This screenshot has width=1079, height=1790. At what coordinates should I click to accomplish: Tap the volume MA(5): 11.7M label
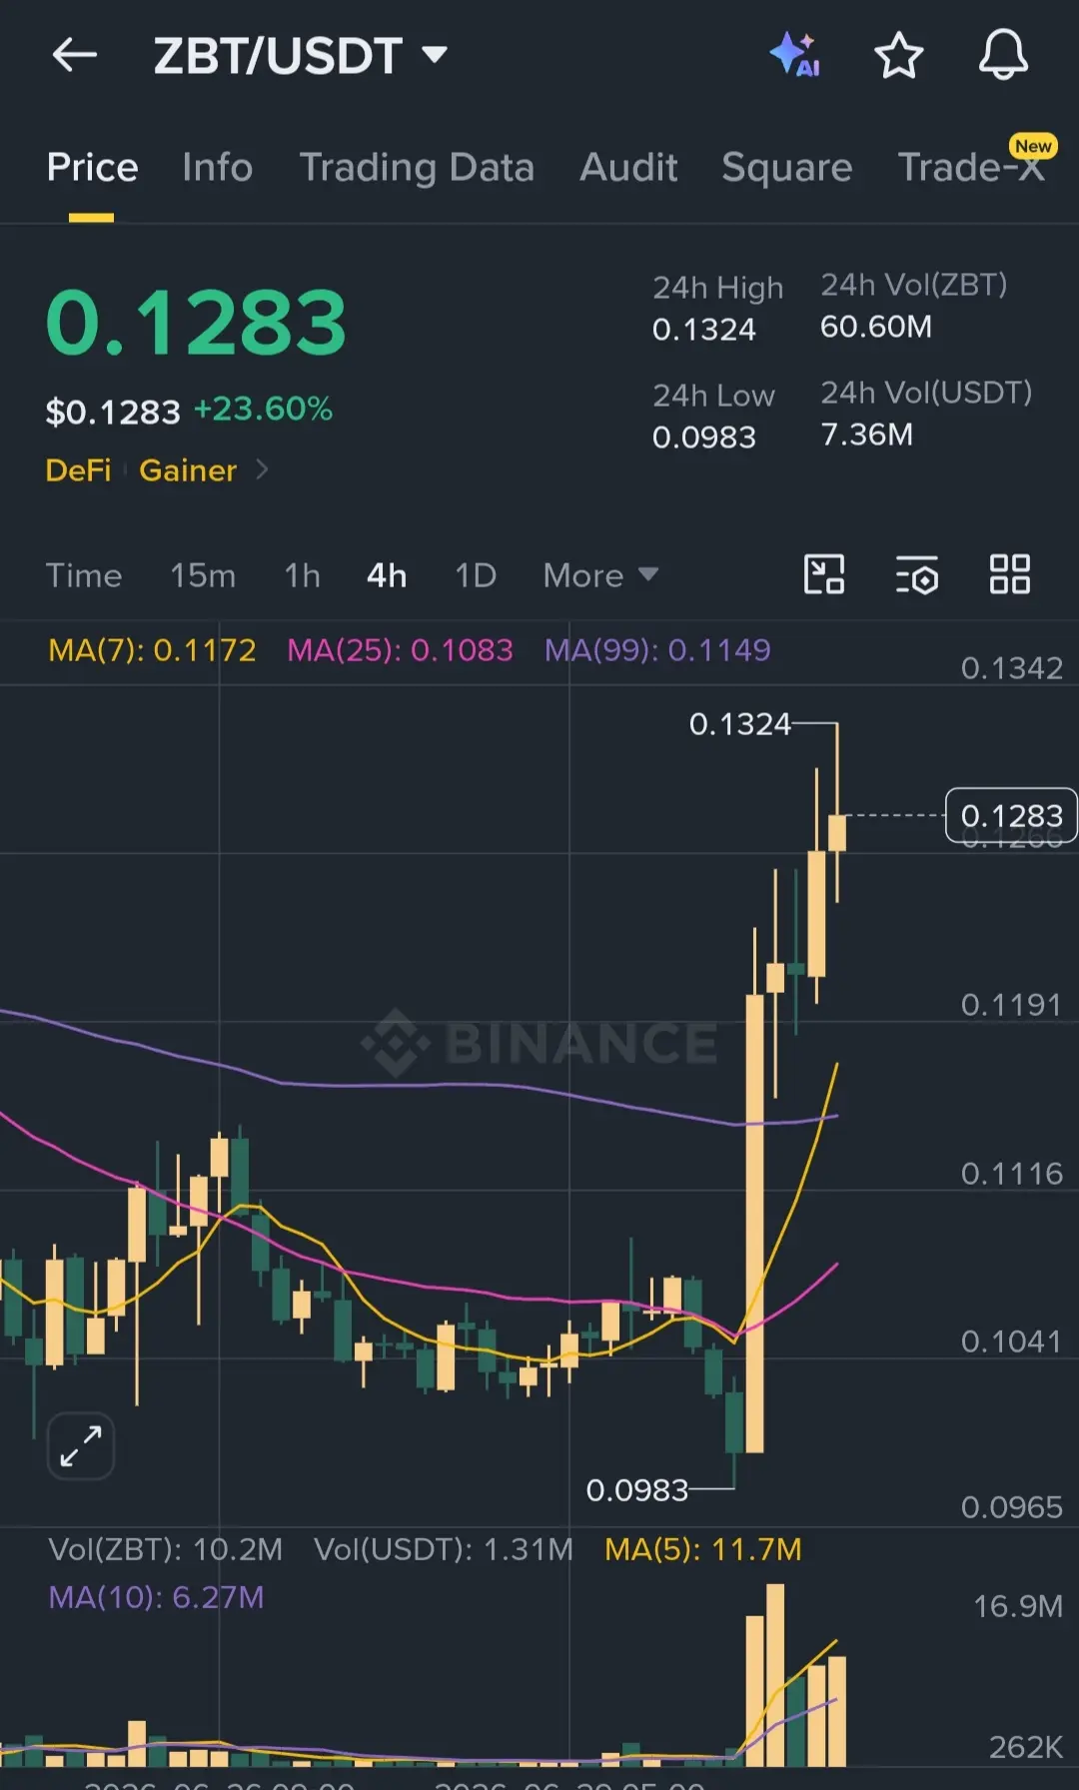pyautogui.click(x=703, y=1549)
